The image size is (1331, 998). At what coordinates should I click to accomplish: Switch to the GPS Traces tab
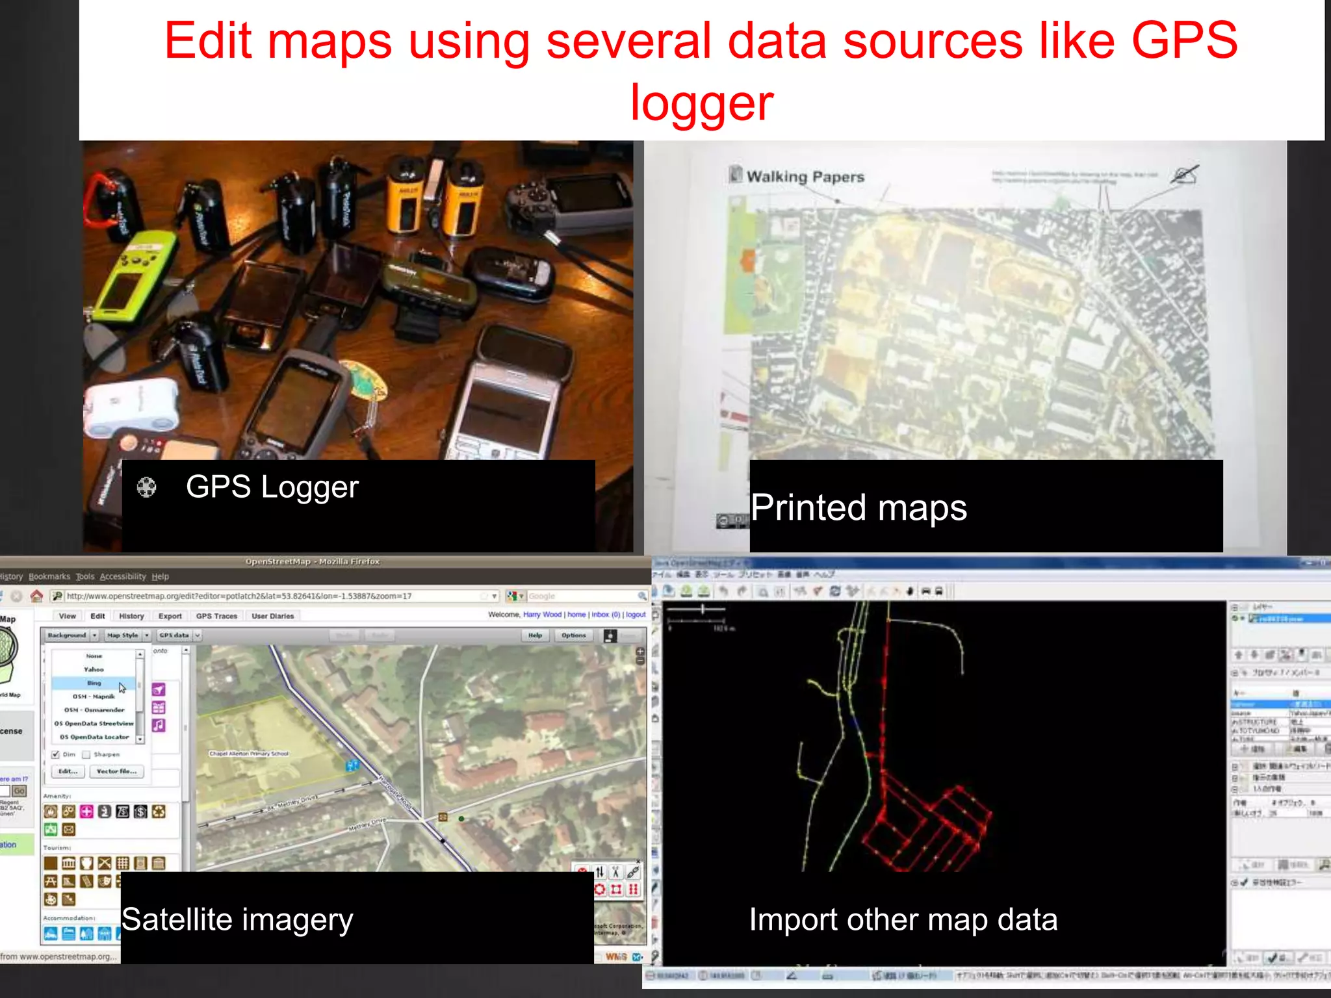[x=217, y=616]
